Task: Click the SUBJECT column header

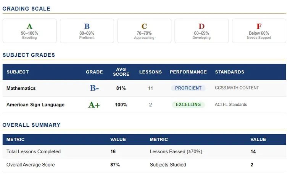Action: point(18,72)
